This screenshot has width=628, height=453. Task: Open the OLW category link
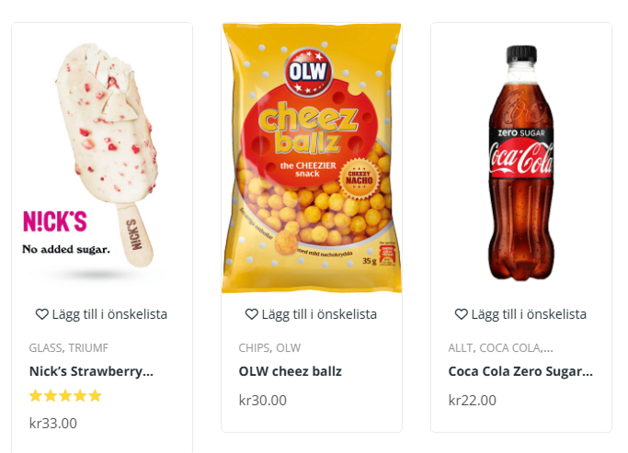pyautogui.click(x=289, y=348)
